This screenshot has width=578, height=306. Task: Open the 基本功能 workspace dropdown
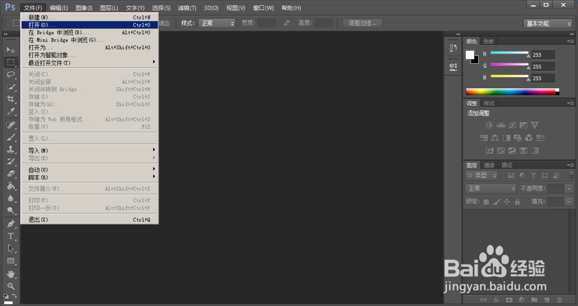(x=547, y=24)
